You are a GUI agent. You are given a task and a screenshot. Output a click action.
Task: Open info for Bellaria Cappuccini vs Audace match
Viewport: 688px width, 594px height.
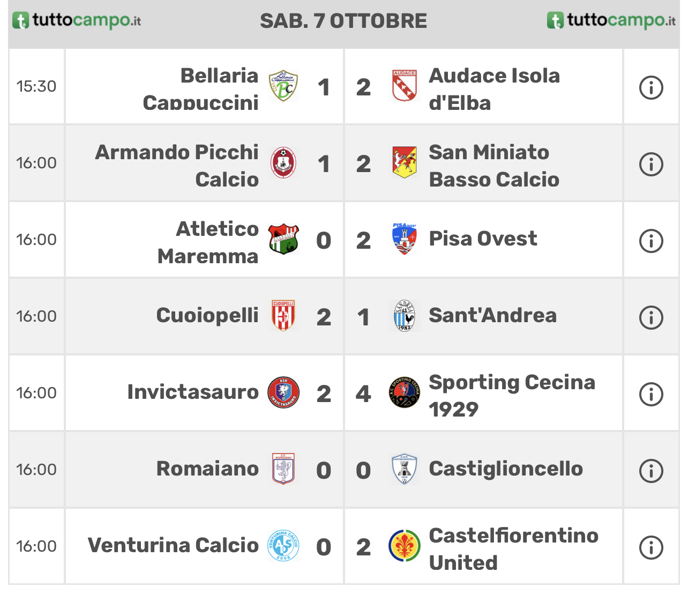tap(651, 87)
